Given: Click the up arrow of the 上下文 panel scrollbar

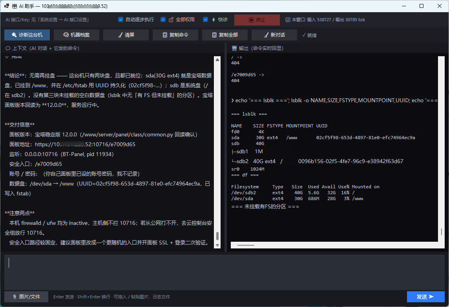Looking at the screenshot, I should [217, 60].
